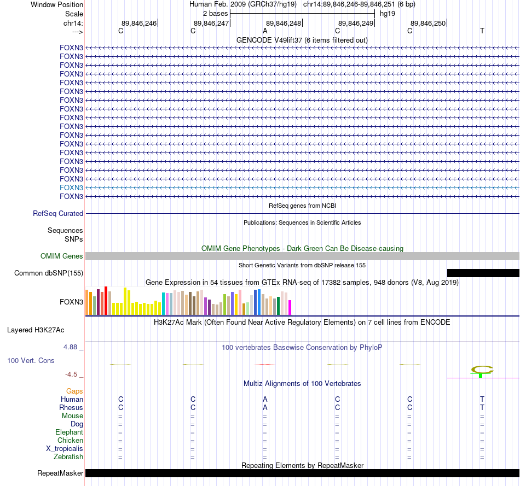Select the Chicken species label
The height and width of the screenshot is (486, 520).
coord(70,440)
